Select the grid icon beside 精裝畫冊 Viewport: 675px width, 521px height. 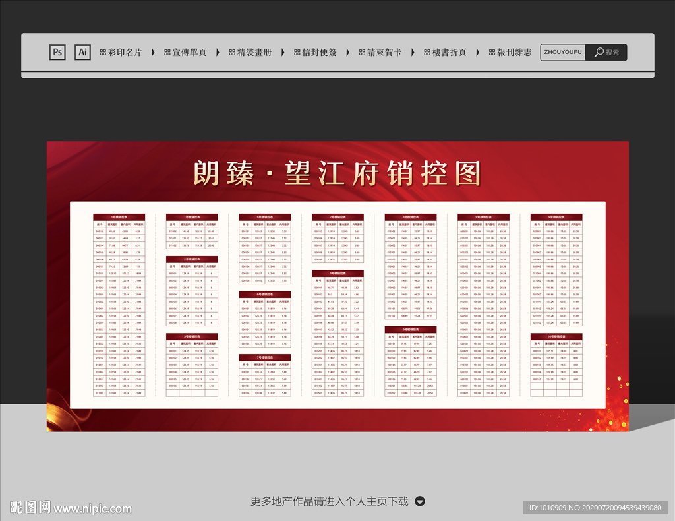231,52
